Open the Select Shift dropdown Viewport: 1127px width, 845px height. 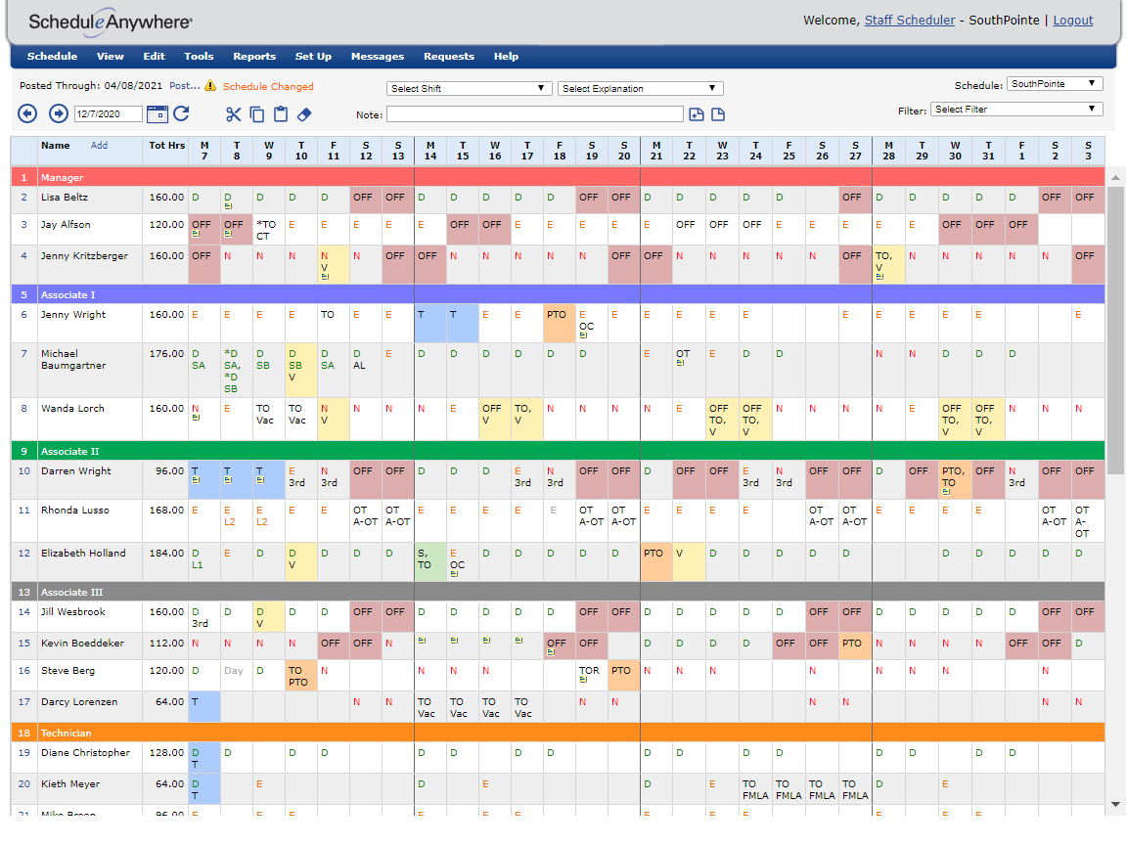click(468, 88)
